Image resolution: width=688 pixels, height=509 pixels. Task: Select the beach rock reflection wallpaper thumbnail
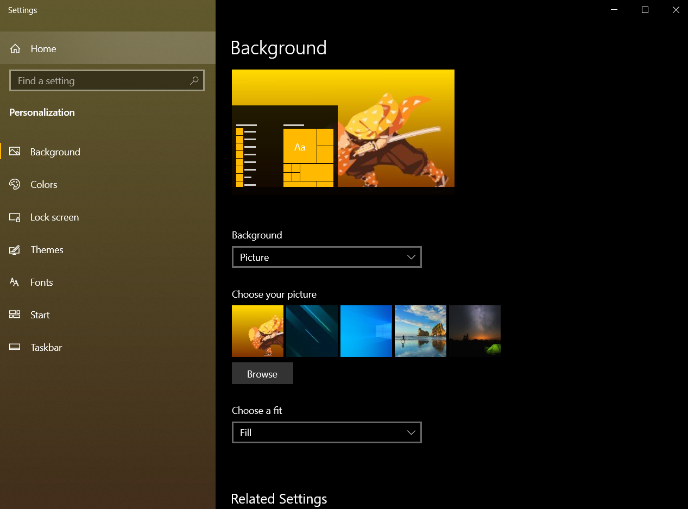point(420,331)
